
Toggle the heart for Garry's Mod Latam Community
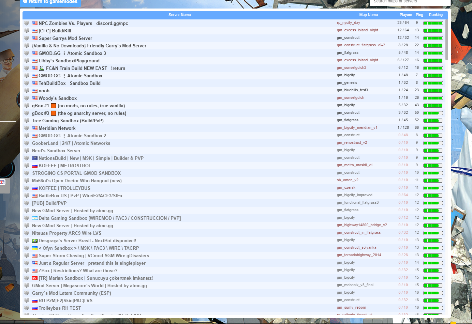tap(27, 293)
